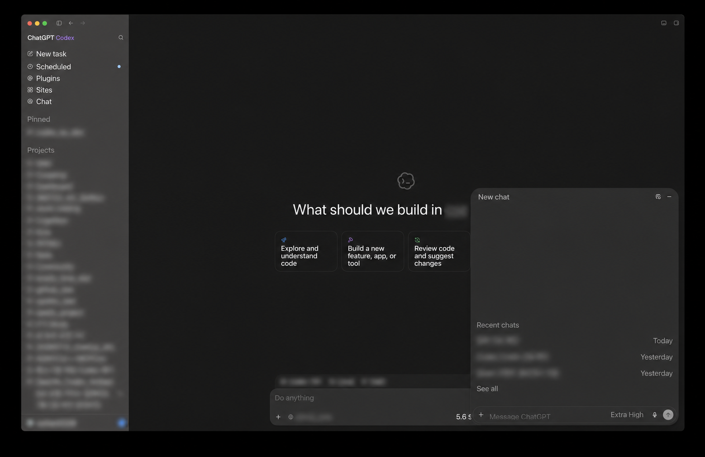This screenshot has height=457, width=705.
Task: Click the hammer icon on the Build card
Action: (350, 240)
